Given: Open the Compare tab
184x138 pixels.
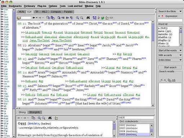Looking at the screenshot, I should [56, 12].
